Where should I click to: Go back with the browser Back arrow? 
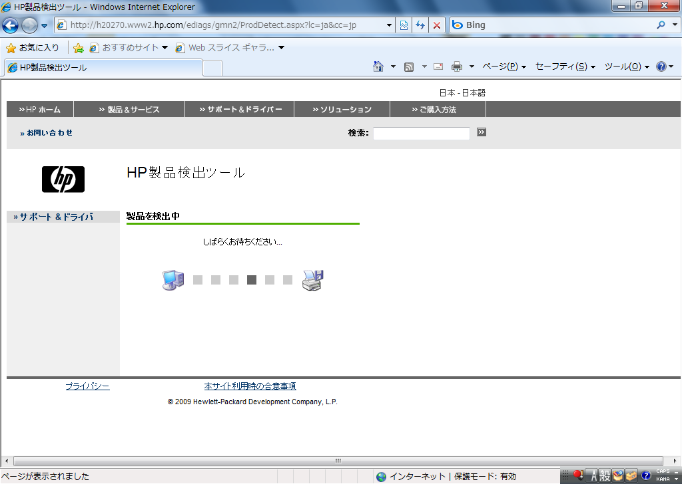10,25
